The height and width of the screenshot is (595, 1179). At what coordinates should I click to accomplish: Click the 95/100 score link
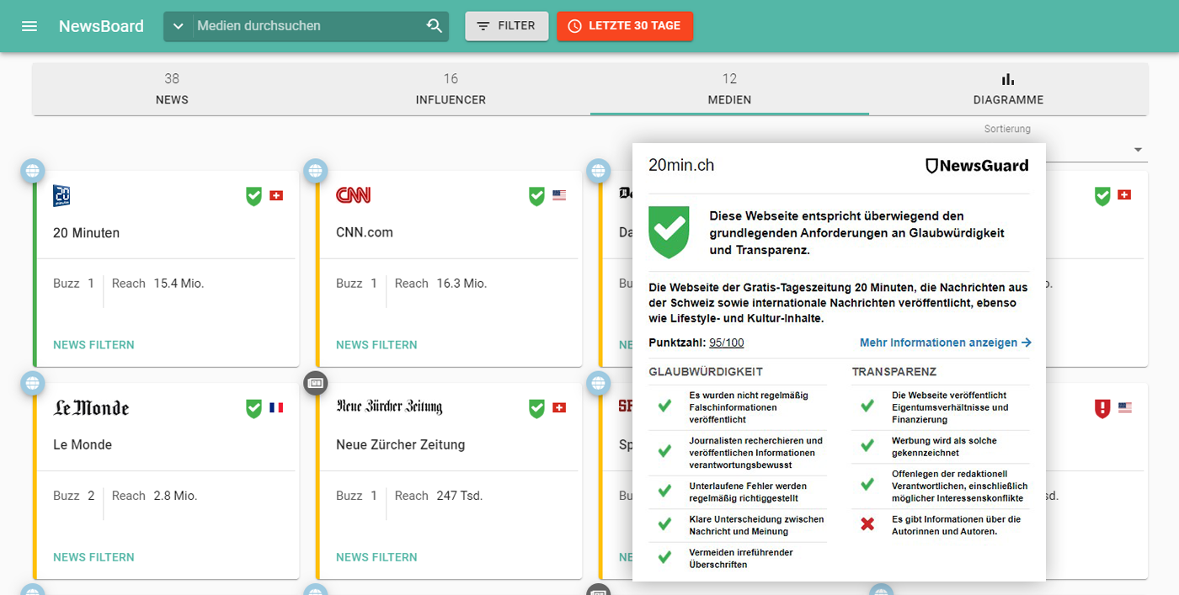click(727, 343)
